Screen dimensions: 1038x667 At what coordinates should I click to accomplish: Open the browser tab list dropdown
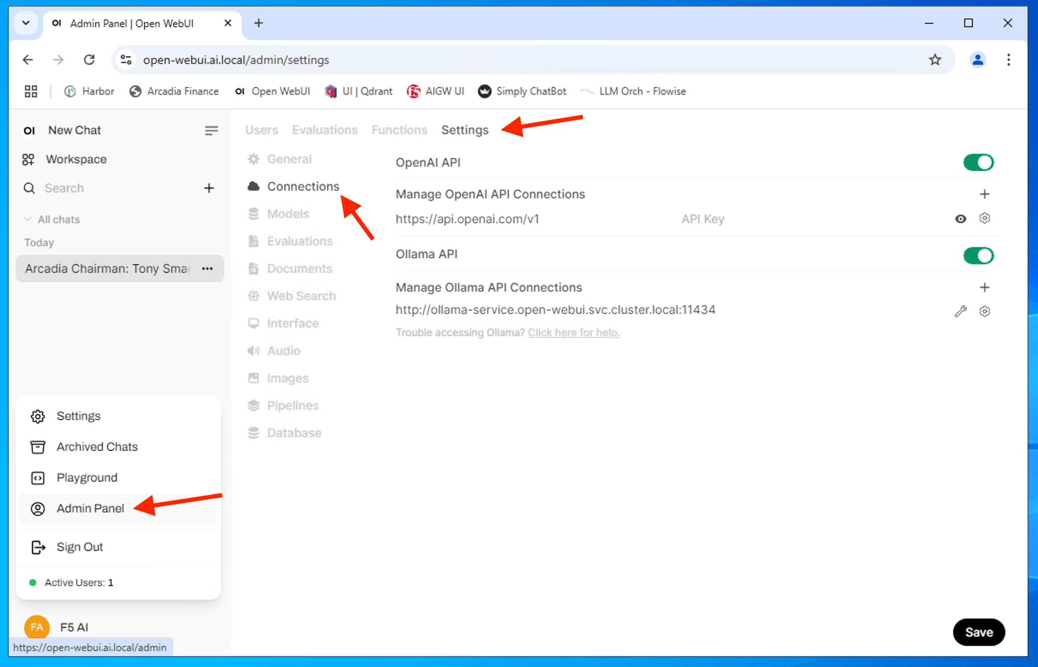[x=26, y=23]
